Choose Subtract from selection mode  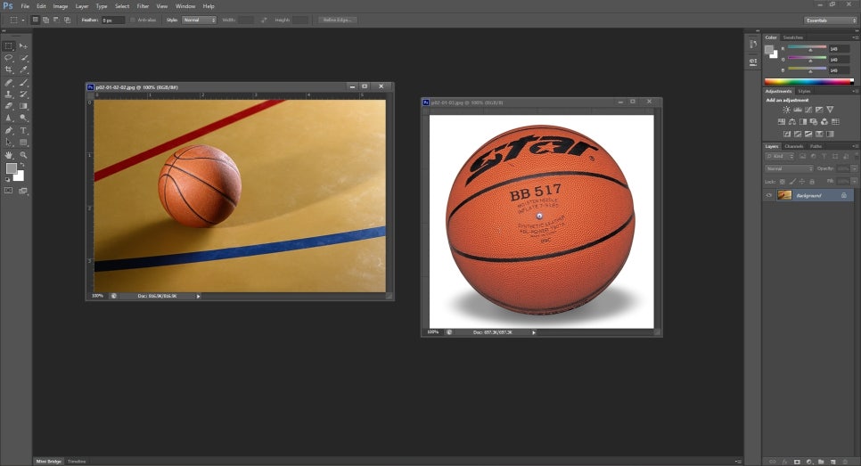(56, 20)
